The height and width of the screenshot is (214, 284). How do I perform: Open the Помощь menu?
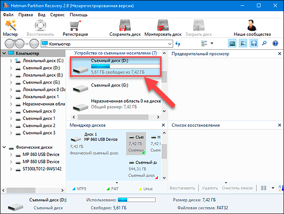(79, 15)
